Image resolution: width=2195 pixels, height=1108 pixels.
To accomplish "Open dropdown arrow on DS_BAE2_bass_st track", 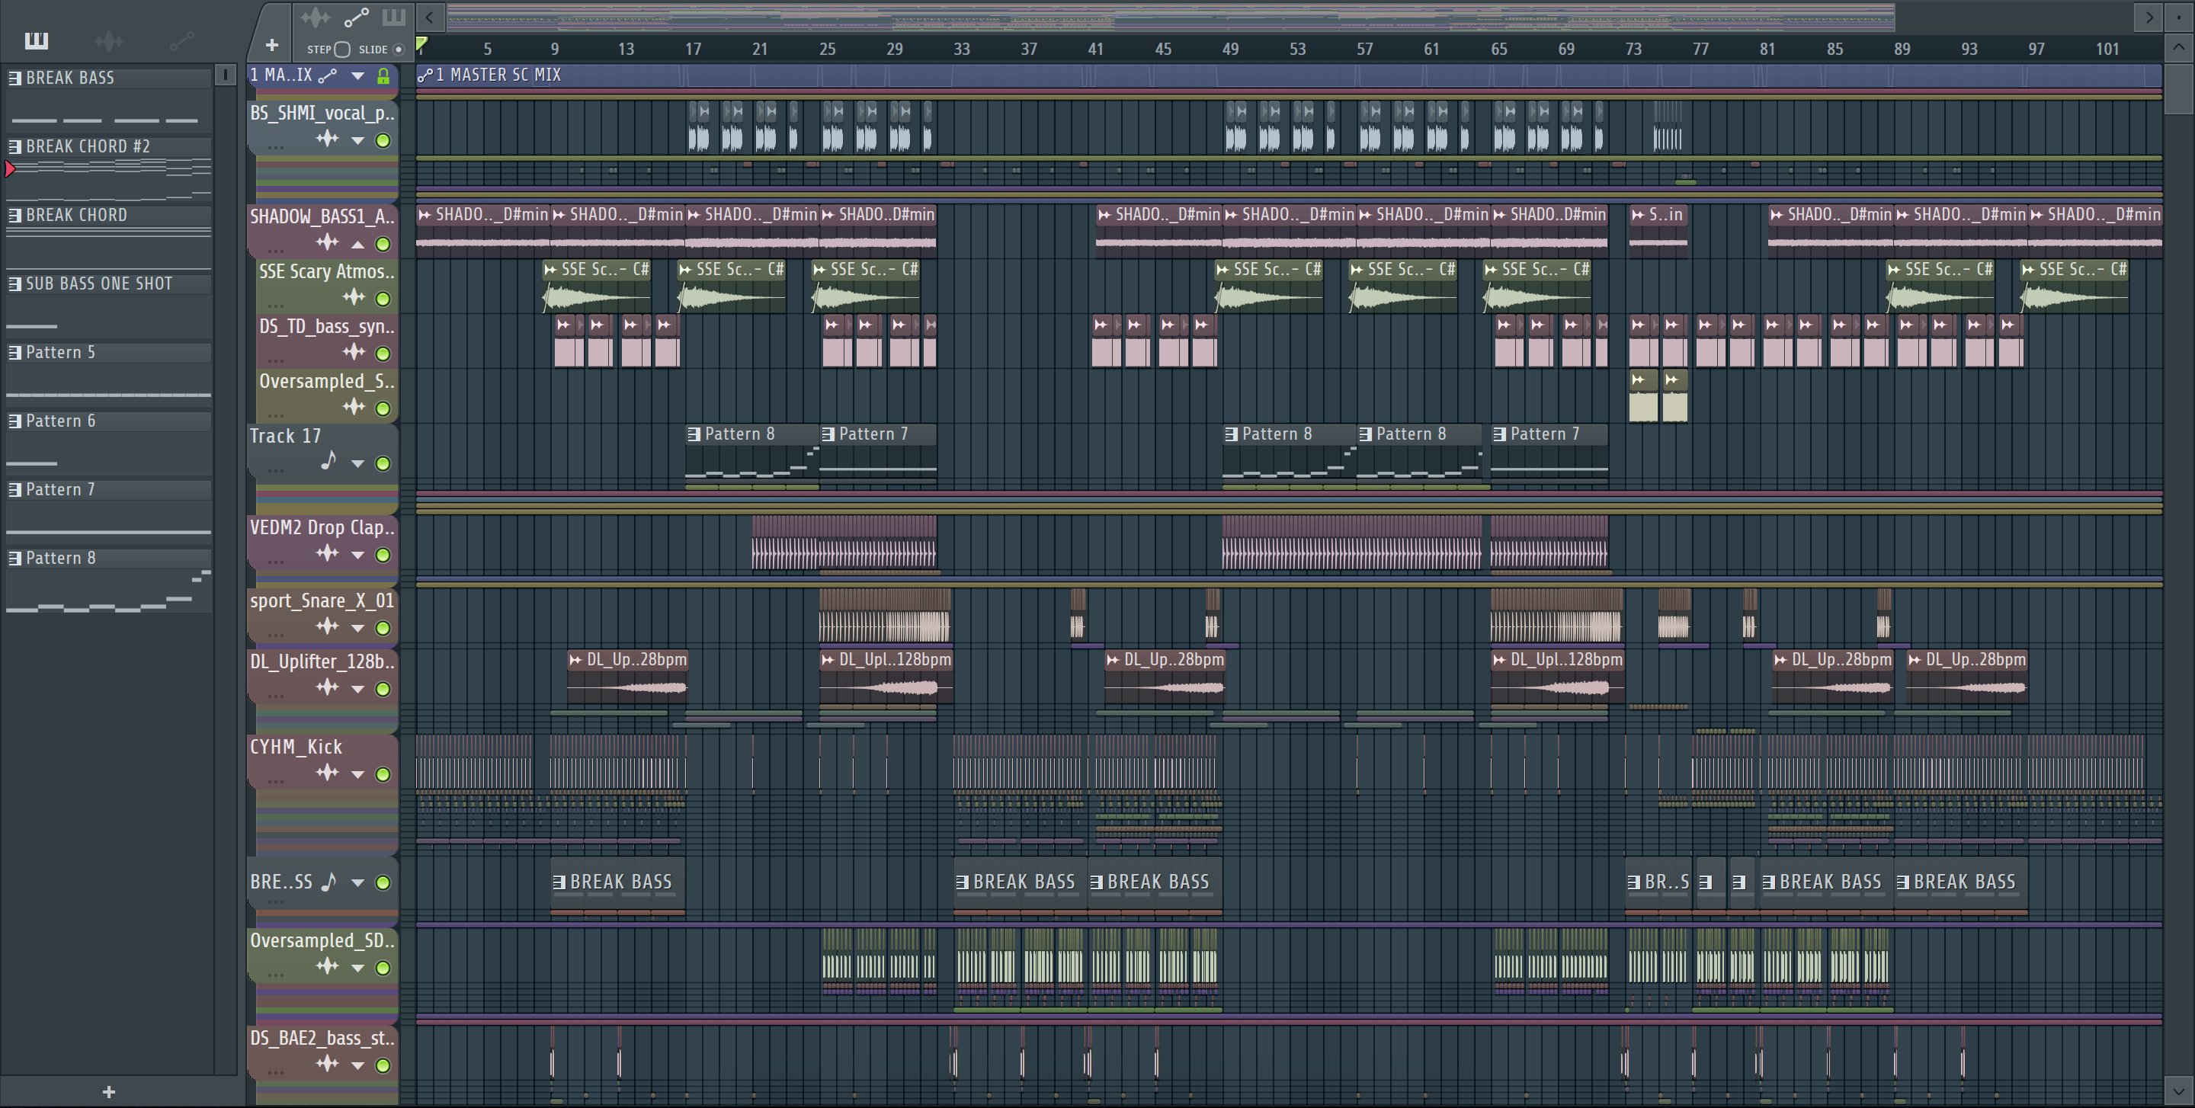I will coord(358,1065).
